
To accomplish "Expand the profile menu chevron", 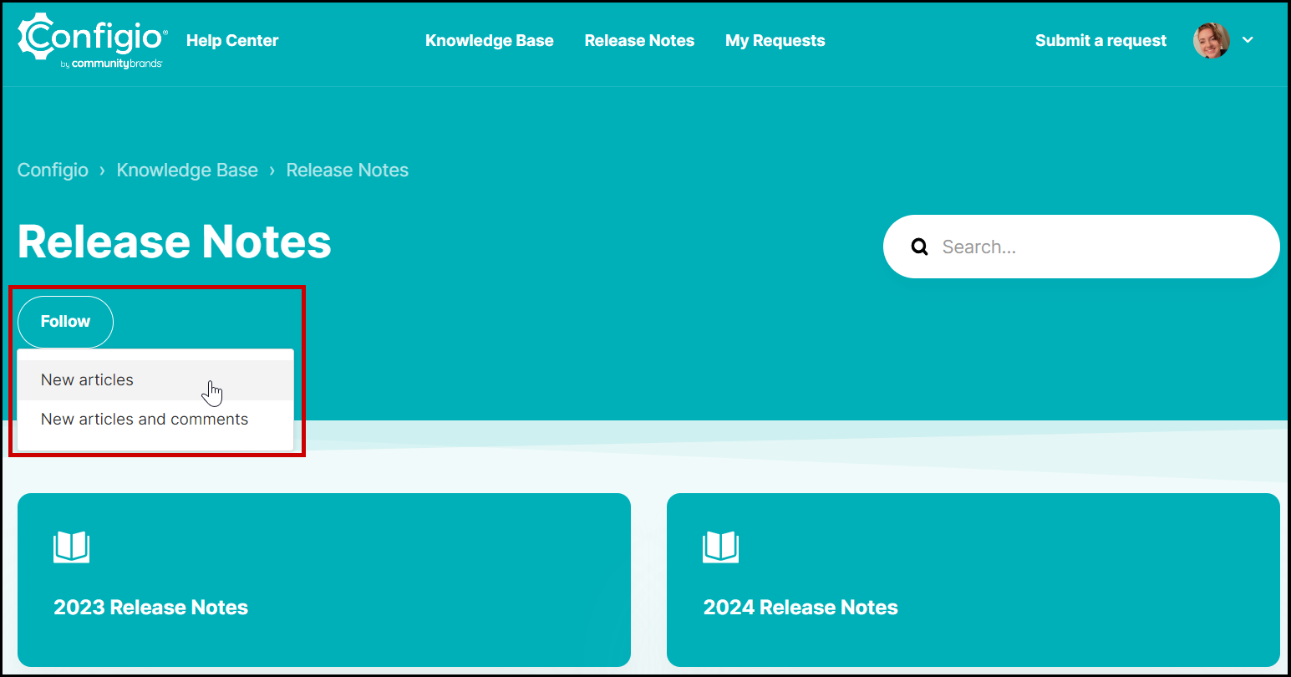I will (x=1248, y=40).
